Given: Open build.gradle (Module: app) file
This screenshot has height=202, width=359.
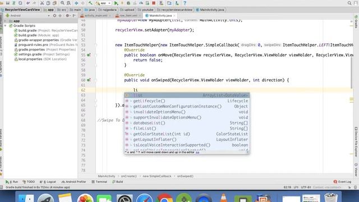Looking at the screenshot, I should (x=36, y=35).
